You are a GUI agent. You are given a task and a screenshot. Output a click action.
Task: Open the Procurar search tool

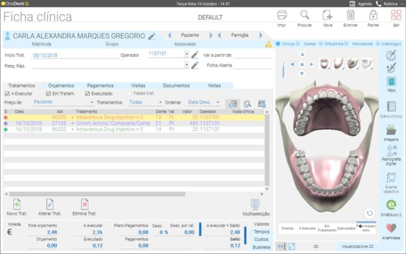[x=305, y=16]
